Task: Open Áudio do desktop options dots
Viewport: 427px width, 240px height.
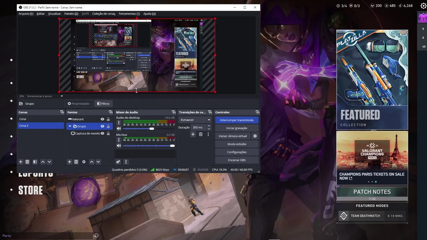Action: (x=119, y=123)
